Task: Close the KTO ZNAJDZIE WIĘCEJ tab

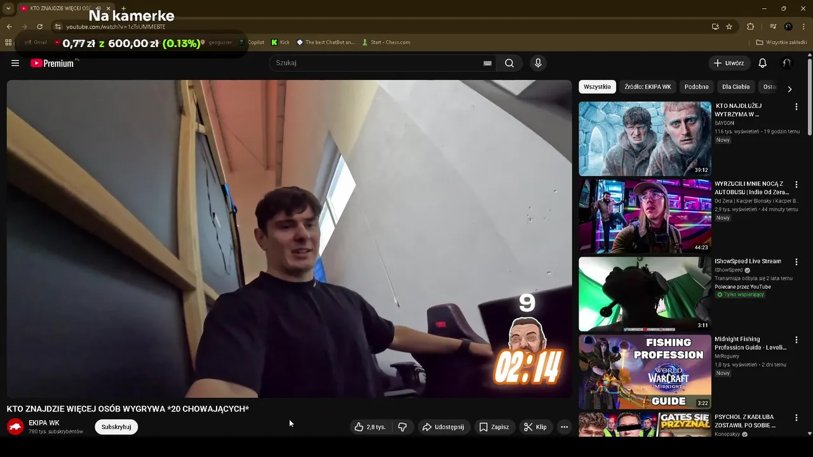Action: (x=108, y=8)
